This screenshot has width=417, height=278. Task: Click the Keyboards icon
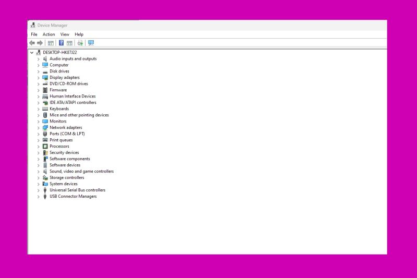45,109
